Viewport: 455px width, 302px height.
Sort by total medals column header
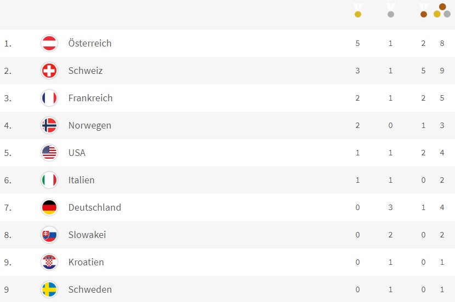pyautogui.click(x=442, y=10)
